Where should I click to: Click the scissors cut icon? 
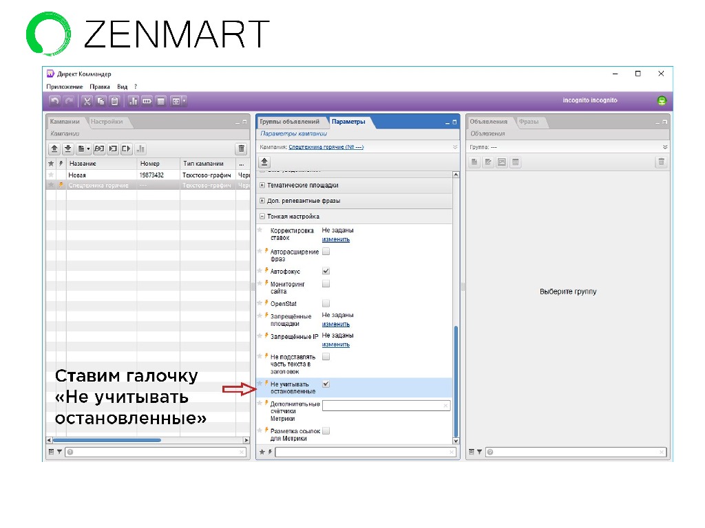(87, 101)
